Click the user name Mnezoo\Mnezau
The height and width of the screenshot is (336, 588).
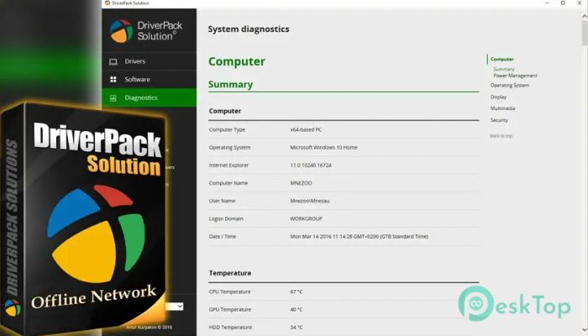309,201
